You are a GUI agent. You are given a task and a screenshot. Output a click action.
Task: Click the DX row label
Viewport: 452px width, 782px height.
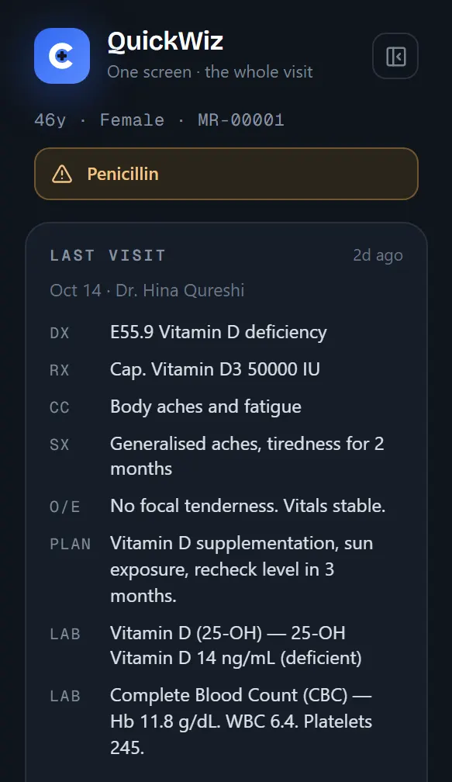pos(59,333)
